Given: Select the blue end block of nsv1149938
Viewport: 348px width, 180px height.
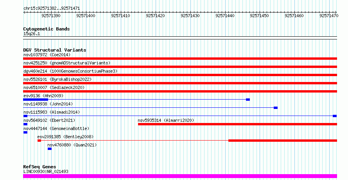Looking at the screenshot, I should click(x=276, y=108).
